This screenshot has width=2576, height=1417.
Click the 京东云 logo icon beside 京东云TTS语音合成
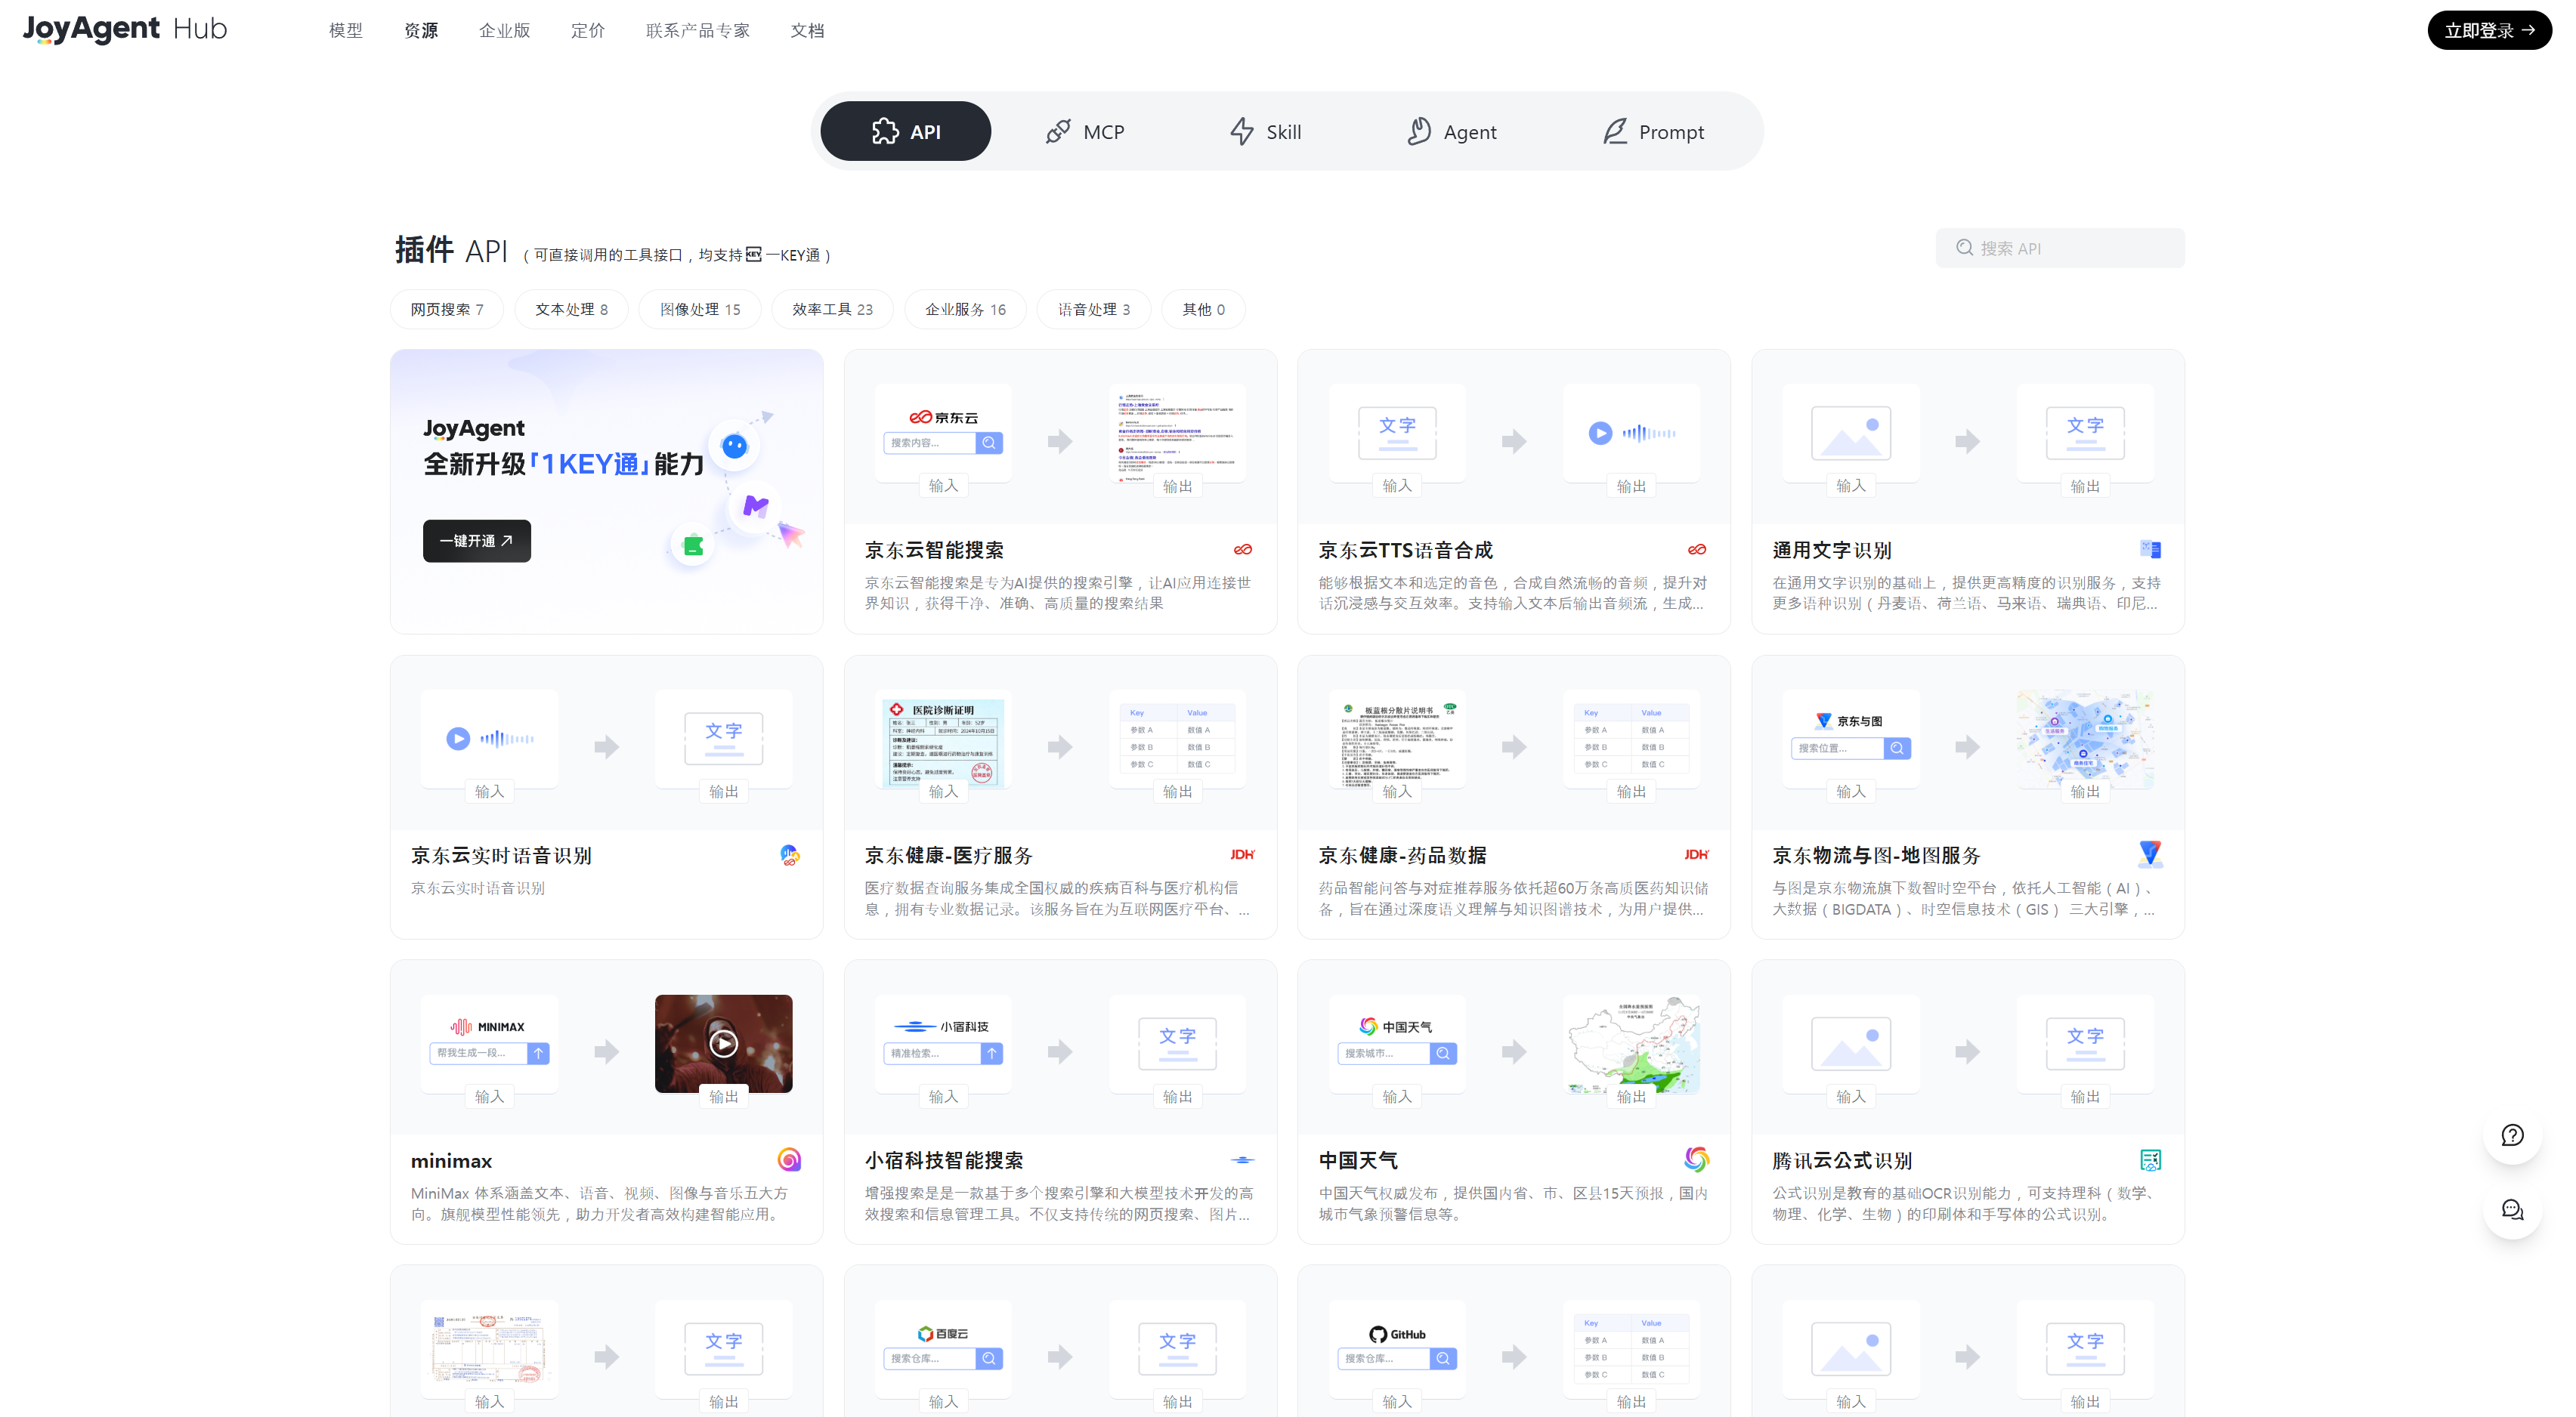[x=1697, y=550]
